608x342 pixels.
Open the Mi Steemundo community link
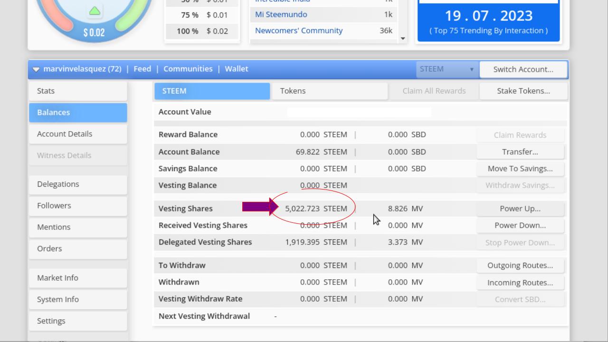(281, 14)
